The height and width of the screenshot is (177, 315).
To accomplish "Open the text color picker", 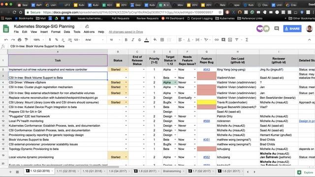I will (x=147, y=40).
